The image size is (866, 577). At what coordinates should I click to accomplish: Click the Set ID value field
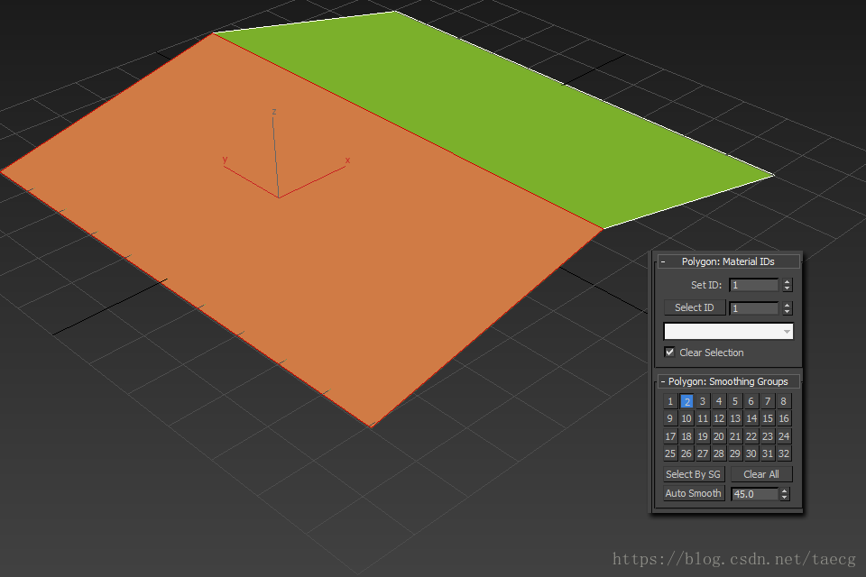754,285
